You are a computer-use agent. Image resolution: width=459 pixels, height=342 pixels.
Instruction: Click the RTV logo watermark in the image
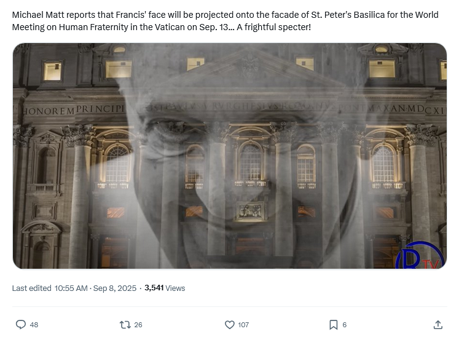click(420, 255)
